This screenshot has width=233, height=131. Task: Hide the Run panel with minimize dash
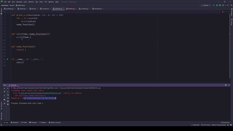click(x=229, y=85)
